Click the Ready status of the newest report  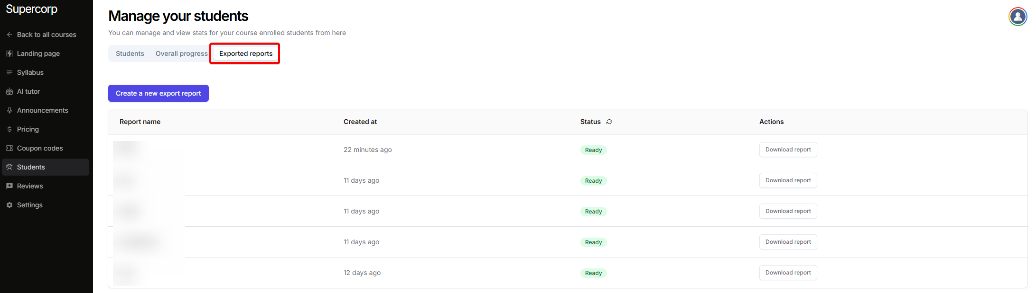coord(593,150)
